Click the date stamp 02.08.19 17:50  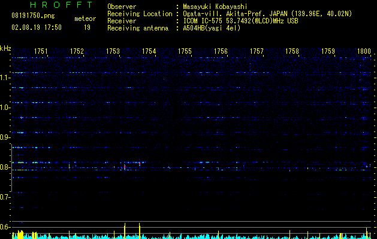click(x=37, y=27)
